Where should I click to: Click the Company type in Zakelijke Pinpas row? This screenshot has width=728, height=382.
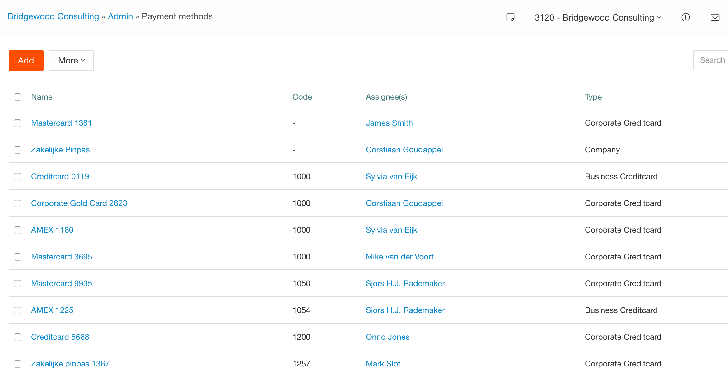pos(602,150)
